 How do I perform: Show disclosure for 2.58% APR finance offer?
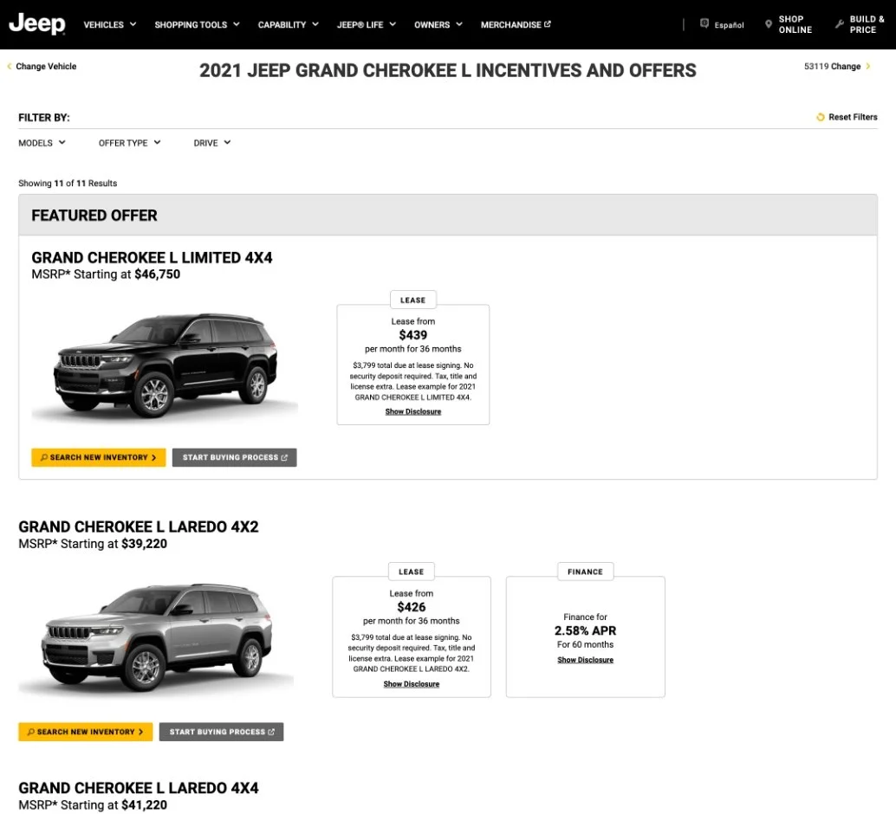click(585, 660)
